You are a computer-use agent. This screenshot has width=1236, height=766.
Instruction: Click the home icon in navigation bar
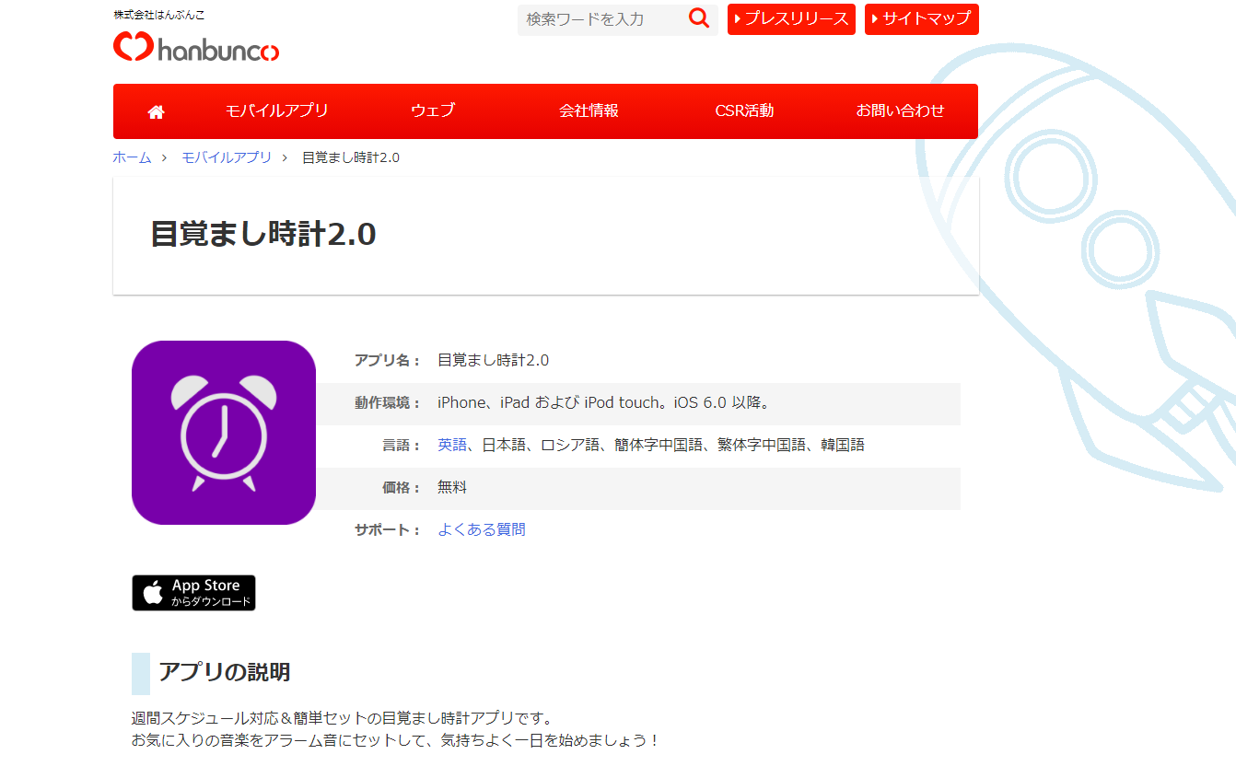click(x=156, y=111)
